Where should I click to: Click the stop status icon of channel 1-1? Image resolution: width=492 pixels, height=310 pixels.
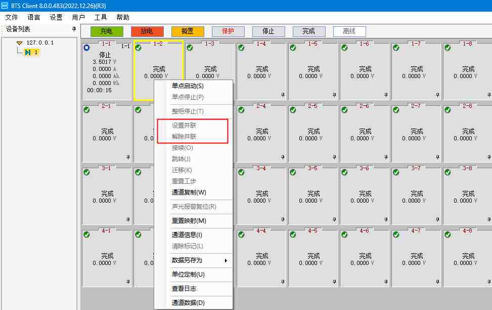click(86, 48)
